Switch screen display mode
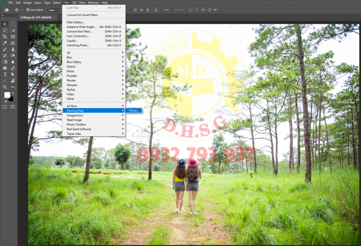The image size is (361, 246). pos(12,107)
